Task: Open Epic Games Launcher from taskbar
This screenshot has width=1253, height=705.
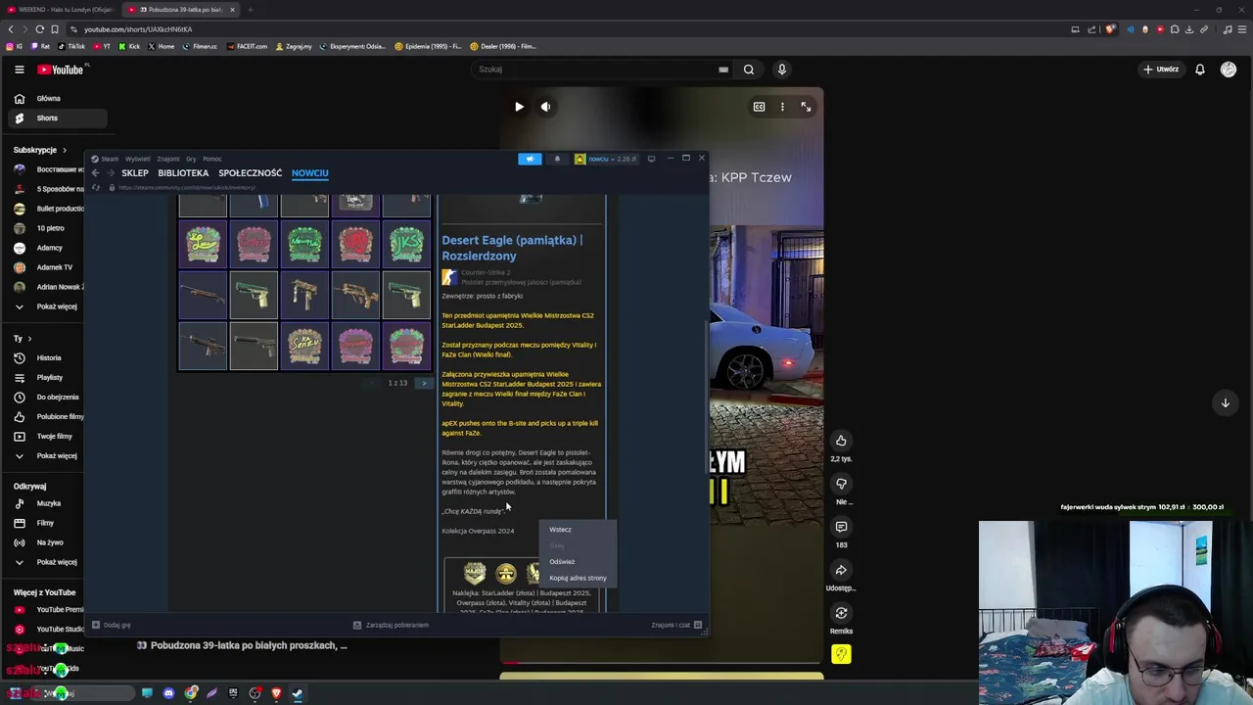Action: tap(233, 693)
